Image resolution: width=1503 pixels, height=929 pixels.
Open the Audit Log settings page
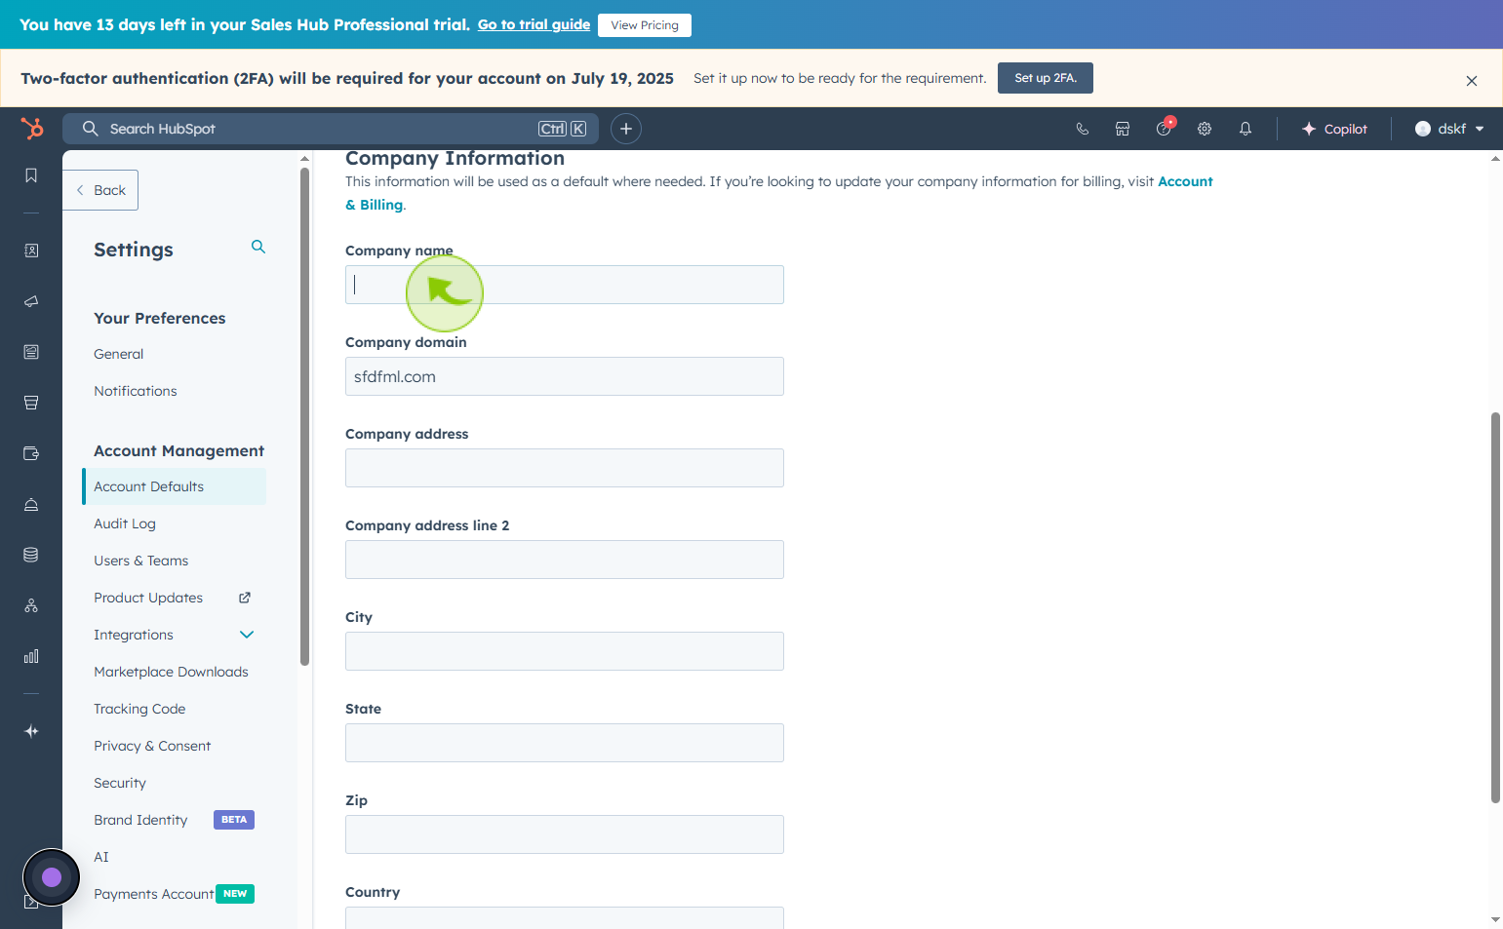[125, 523]
